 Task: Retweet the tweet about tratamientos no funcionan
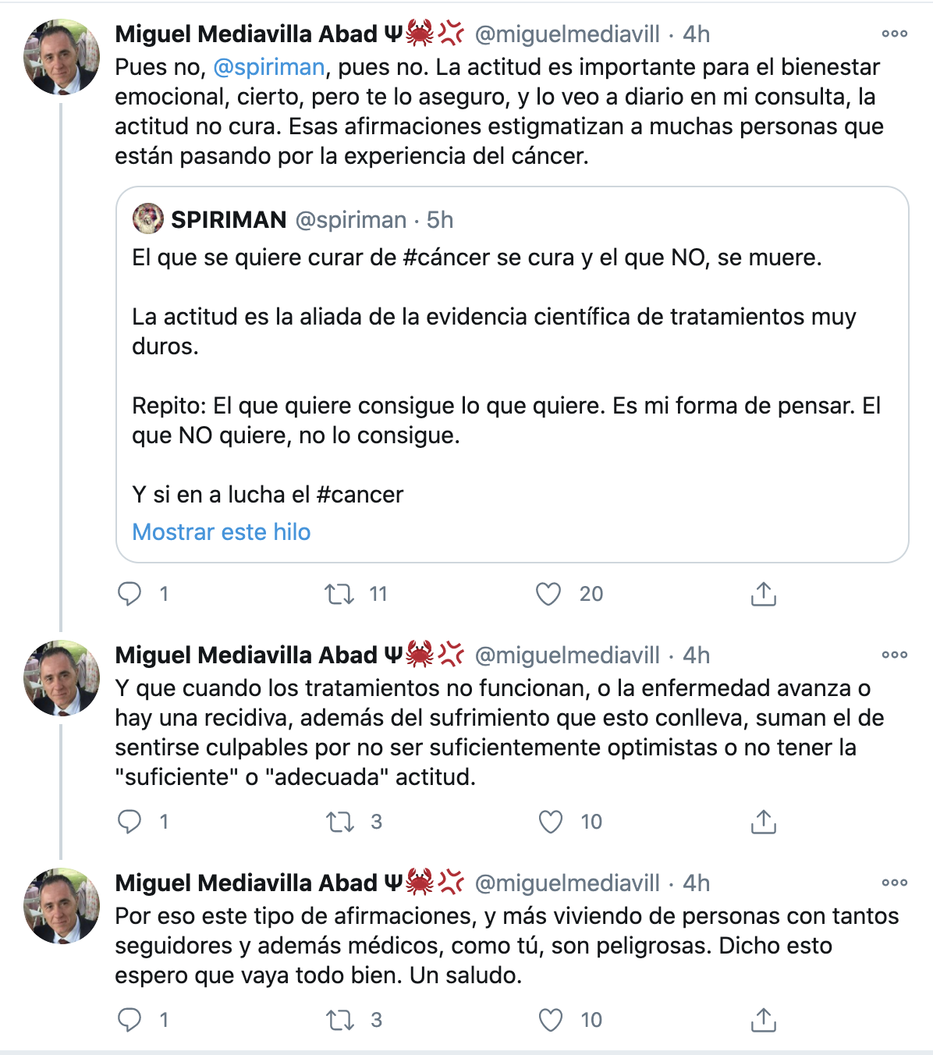click(x=341, y=822)
